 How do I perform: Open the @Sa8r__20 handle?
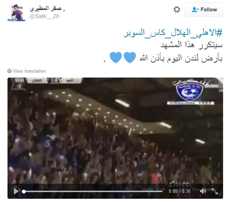(x=44, y=16)
